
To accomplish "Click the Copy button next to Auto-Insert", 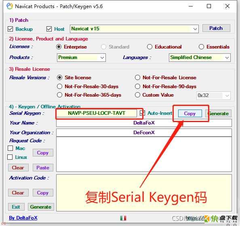I will point(190,114).
